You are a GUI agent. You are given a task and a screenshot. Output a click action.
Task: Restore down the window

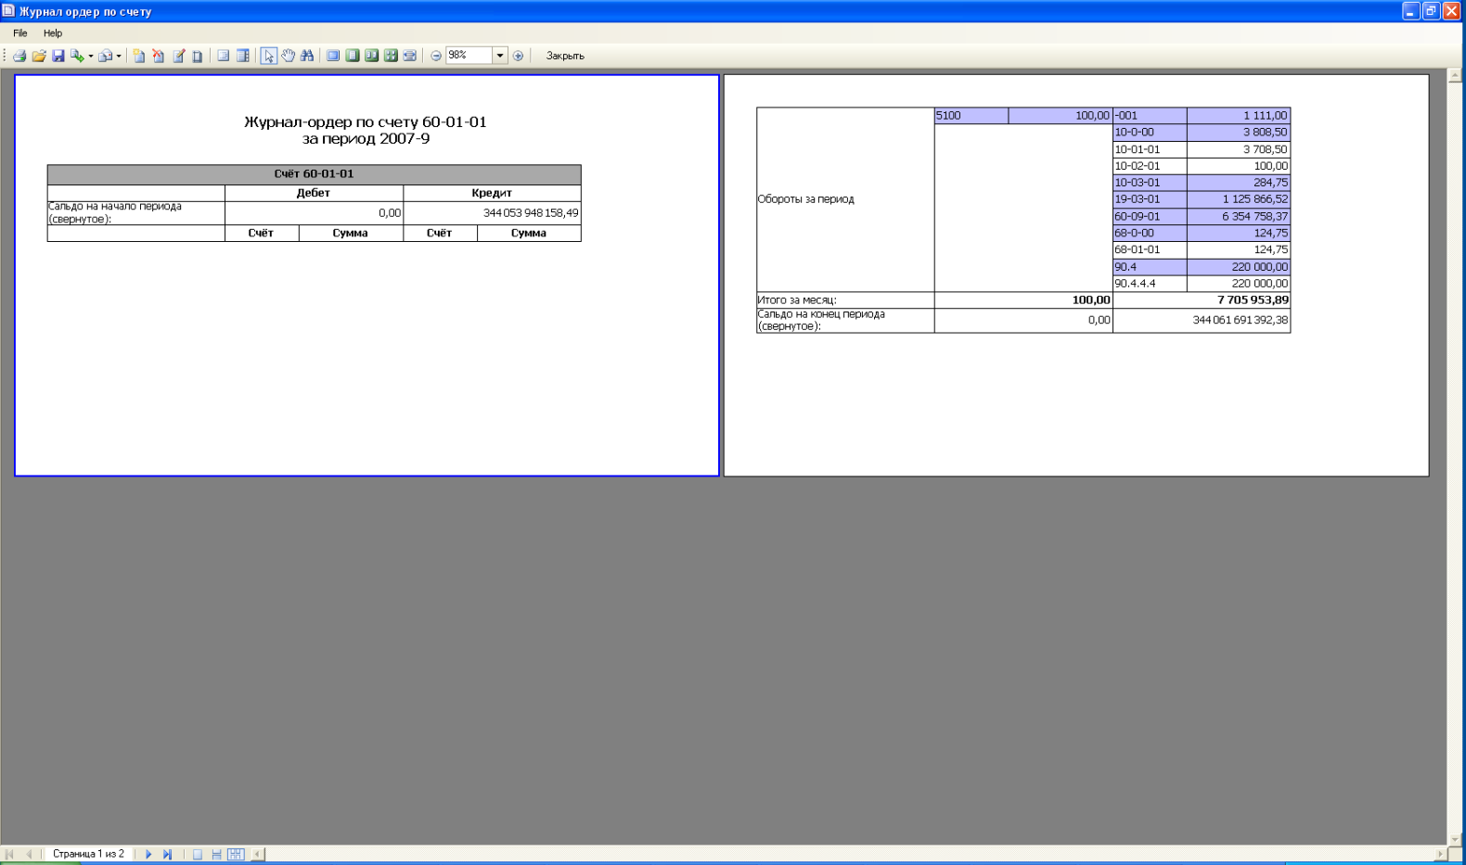click(1431, 11)
